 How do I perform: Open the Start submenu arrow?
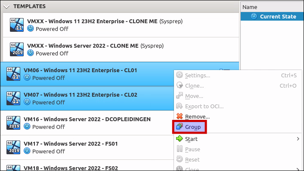[298, 139]
